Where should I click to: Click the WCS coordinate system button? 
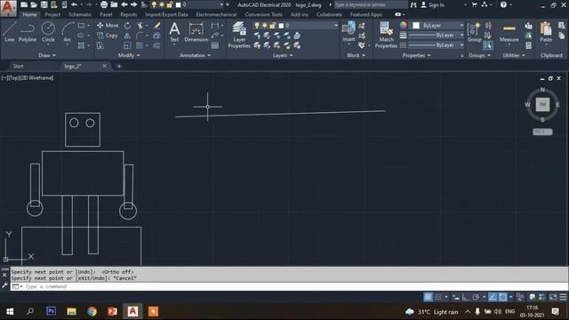pos(542,132)
